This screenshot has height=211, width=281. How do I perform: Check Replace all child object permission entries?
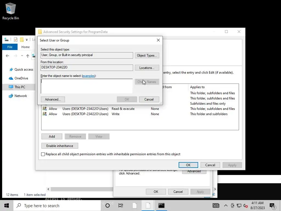pos(43,154)
